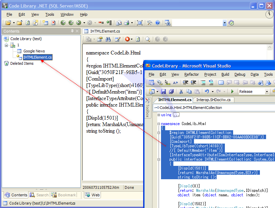
Task: Select the IHTMLElement.cs tree item
Action: click(38, 57)
